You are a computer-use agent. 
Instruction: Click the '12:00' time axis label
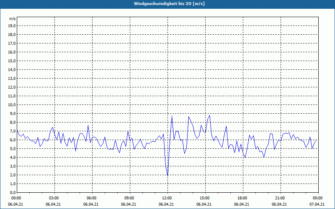(x=167, y=198)
